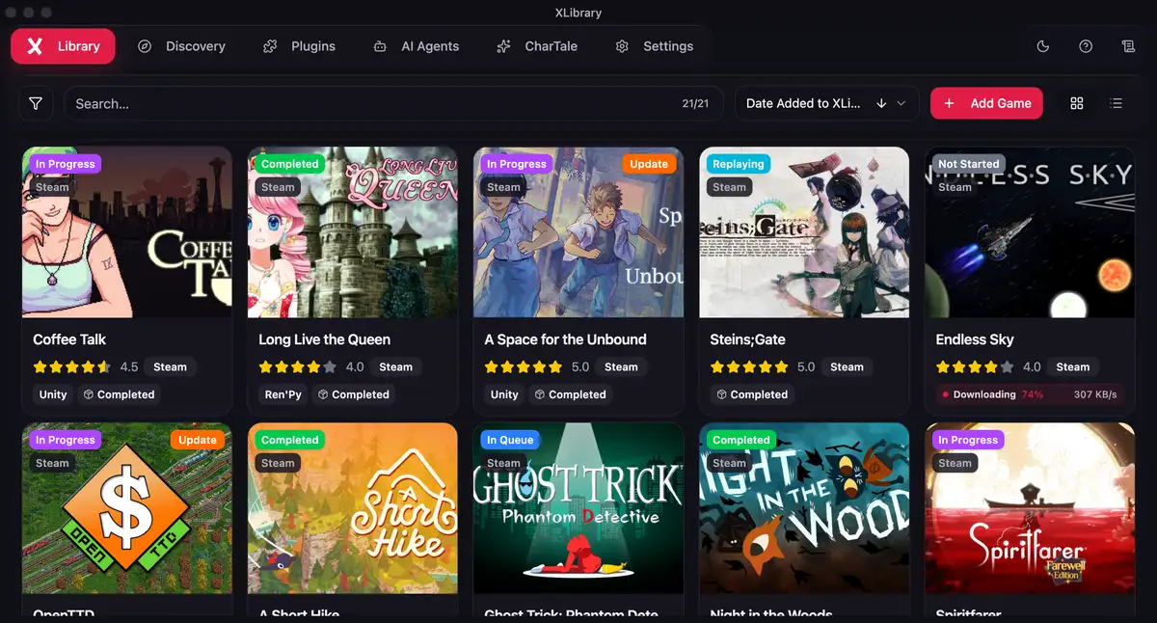1157x623 pixels.
Task: Click Endless Sky download progress bar
Action: coord(1031,394)
